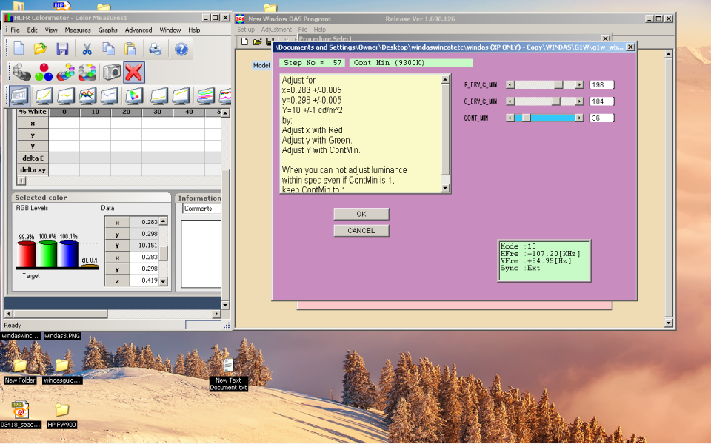Click the red X icon
The height and width of the screenshot is (444, 711).
click(134, 72)
